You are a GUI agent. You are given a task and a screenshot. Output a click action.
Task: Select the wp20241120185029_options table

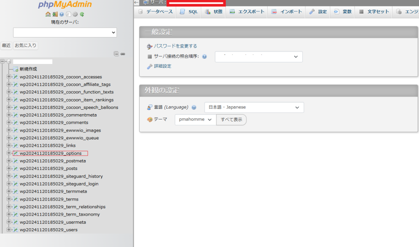tap(50, 153)
